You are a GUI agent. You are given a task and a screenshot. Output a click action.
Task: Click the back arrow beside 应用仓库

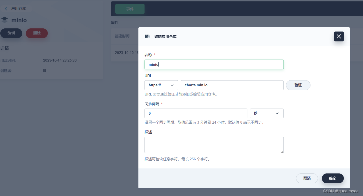coord(6,8)
